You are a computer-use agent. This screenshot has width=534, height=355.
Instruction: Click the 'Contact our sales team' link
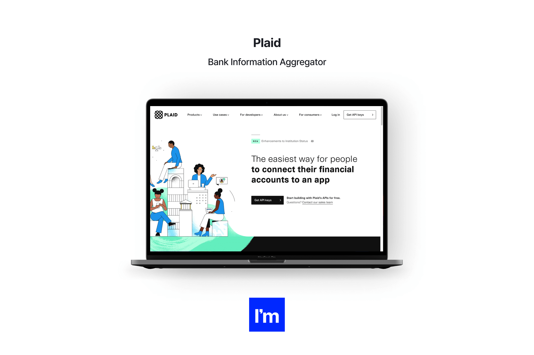pyautogui.click(x=317, y=202)
